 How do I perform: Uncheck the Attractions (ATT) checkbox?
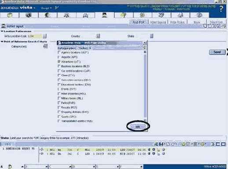59,62
